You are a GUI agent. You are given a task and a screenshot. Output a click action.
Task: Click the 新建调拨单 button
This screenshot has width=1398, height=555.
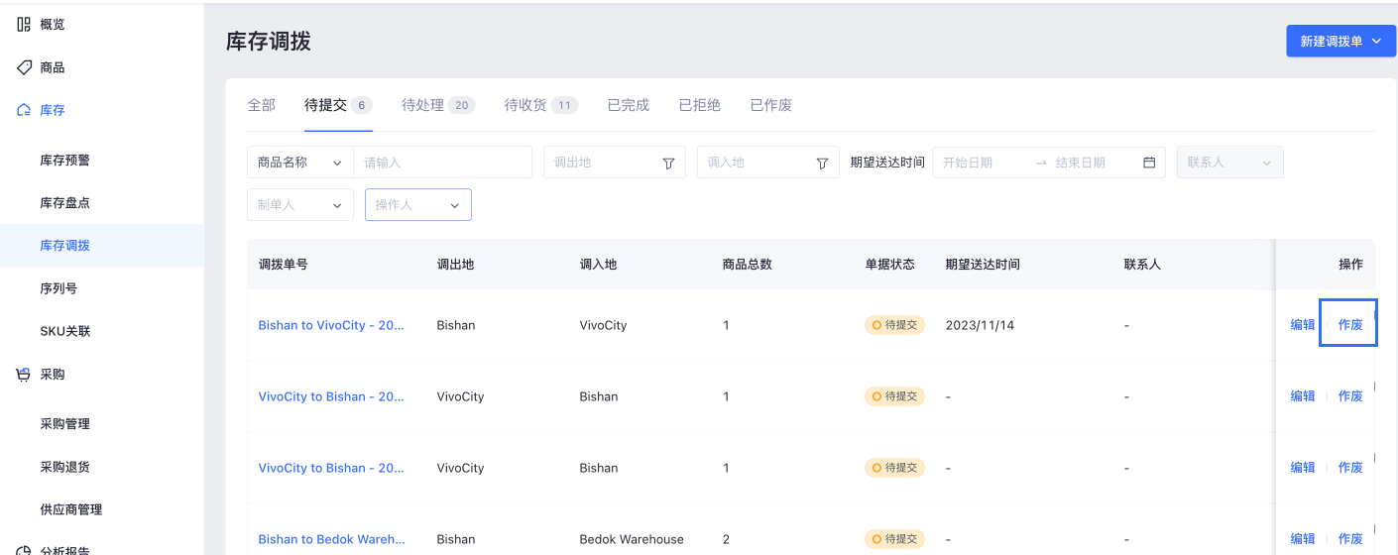click(1340, 42)
